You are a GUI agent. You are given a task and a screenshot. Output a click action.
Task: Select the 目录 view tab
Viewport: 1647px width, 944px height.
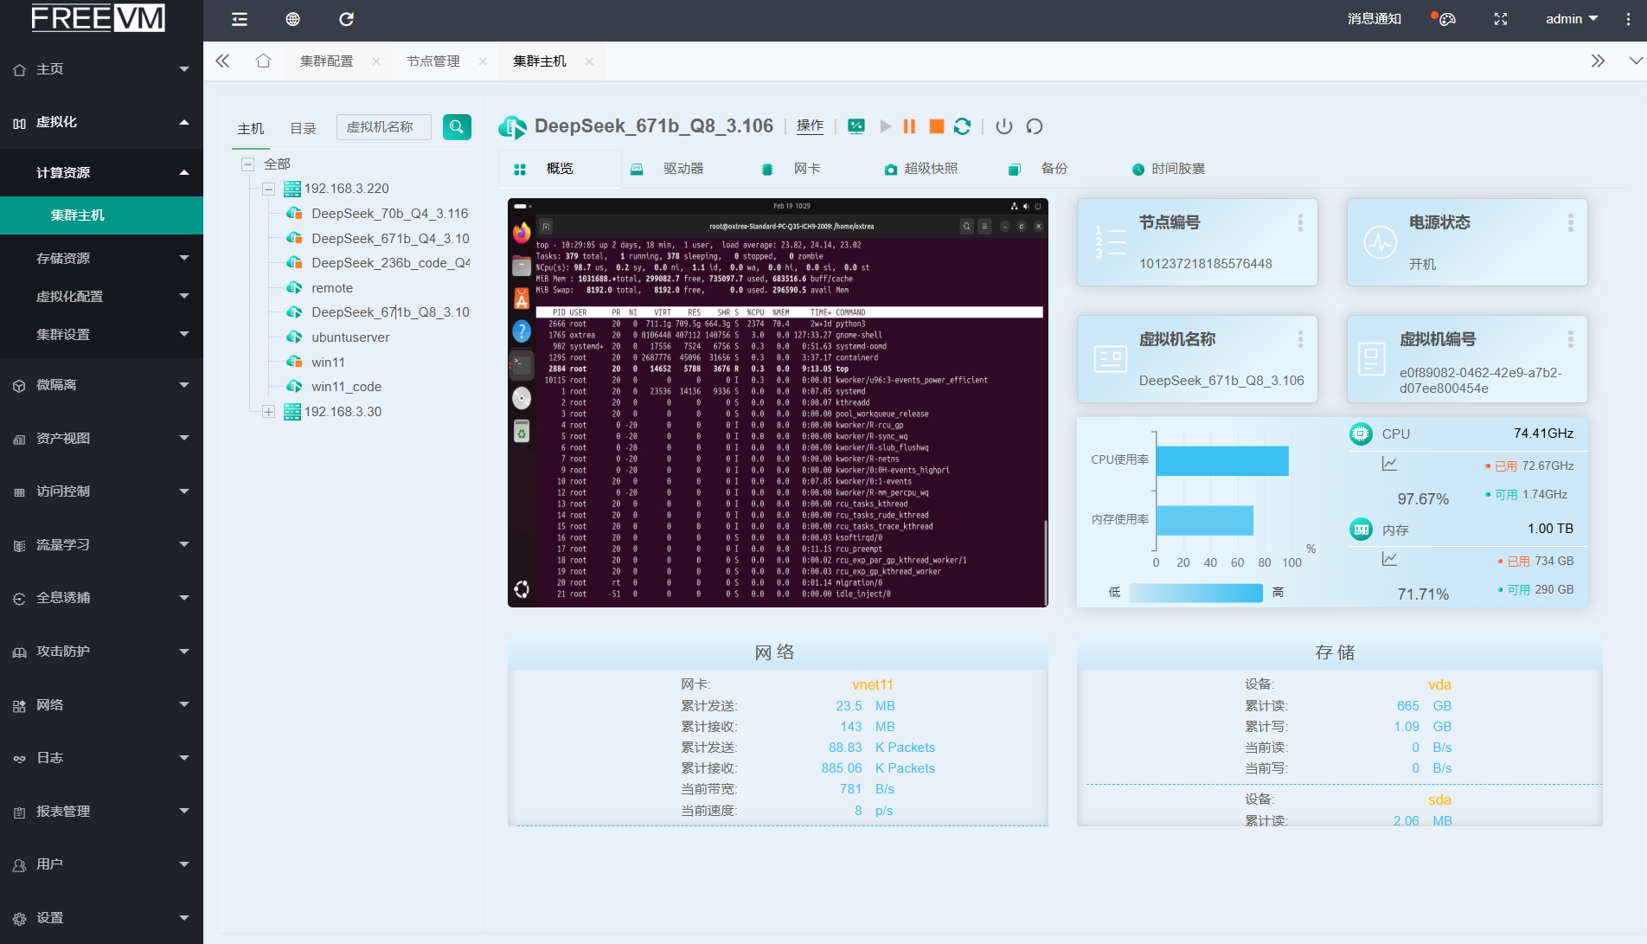point(303,128)
